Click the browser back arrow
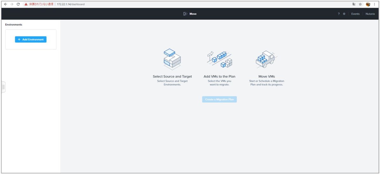Image resolution: width=380 pixels, height=174 pixels. 5,4
